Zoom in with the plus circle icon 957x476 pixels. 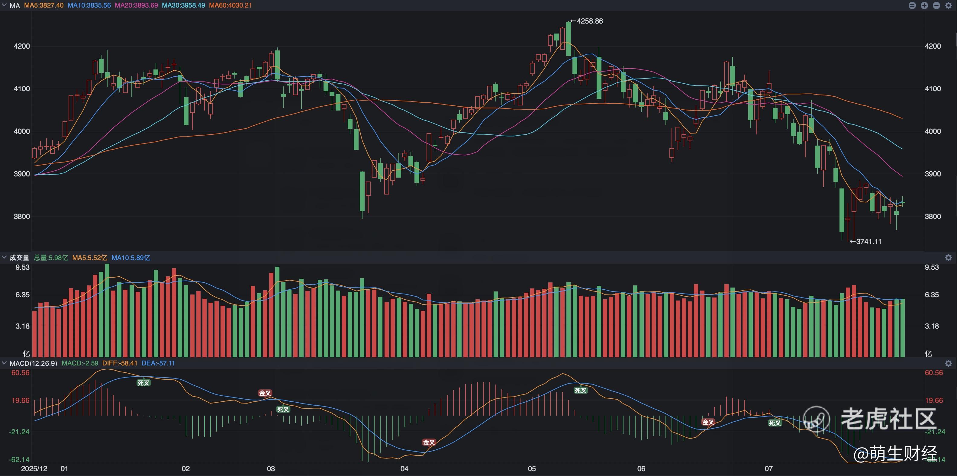(924, 5)
